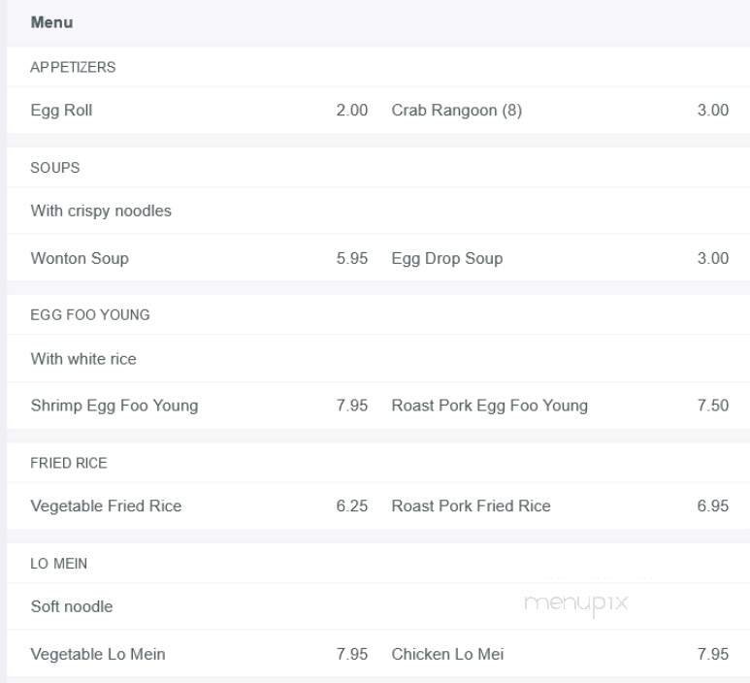Click the SOUPS section header
This screenshot has height=683, width=750.
(55, 168)
